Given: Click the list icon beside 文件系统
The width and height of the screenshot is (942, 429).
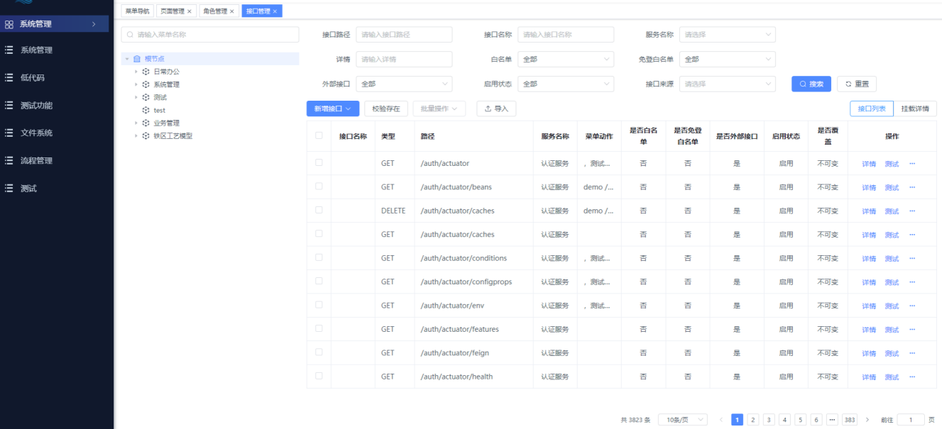Looking at the screenshot, I should [9, 133].
